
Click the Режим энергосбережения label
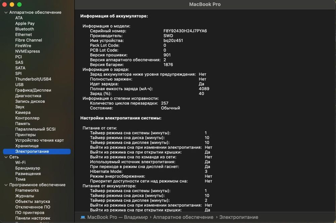(117, 176)
